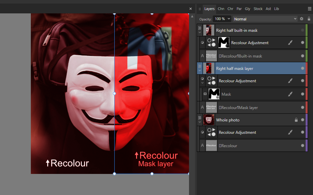Screen dimensions: 313x195
Task: Click the brush icon on the Mask layer
Action: pos(290,94)
